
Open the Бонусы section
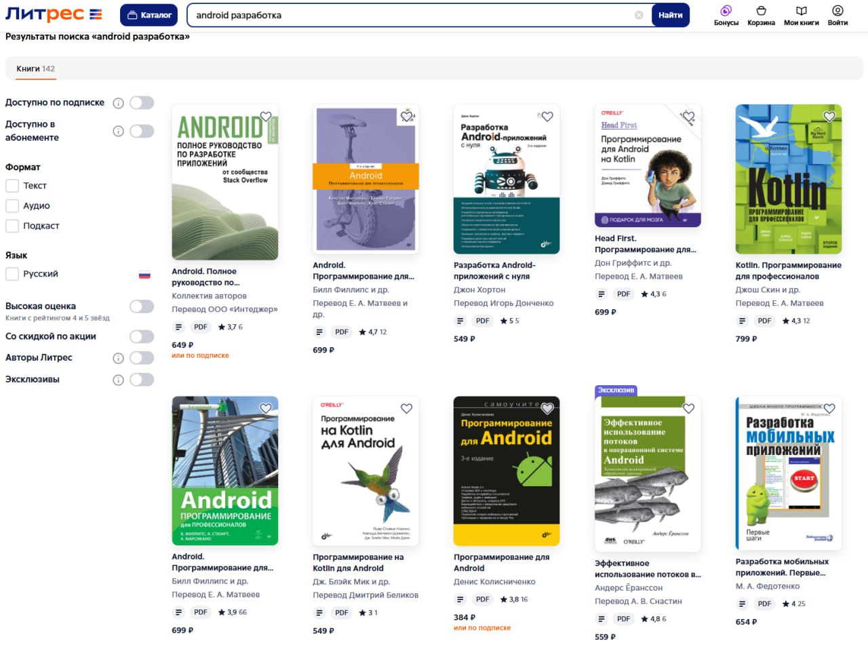tap(726, 15)
